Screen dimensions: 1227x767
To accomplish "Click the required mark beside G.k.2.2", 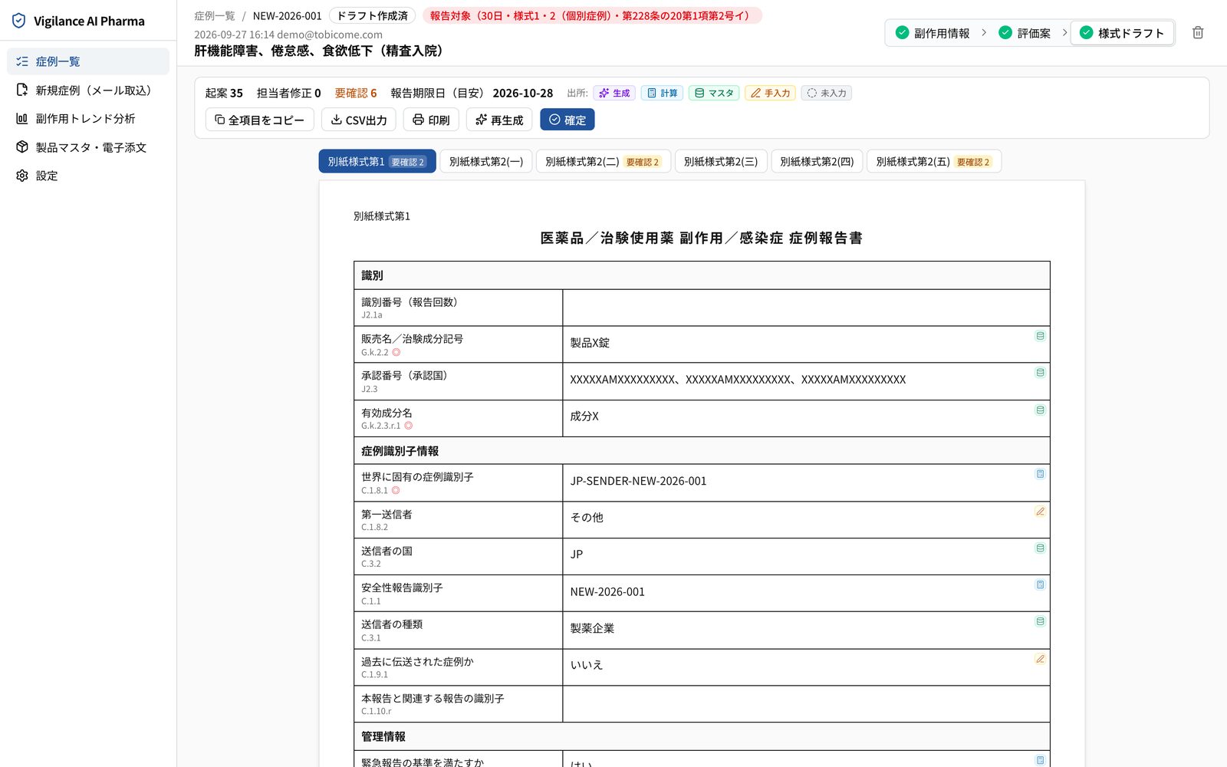I will click(396, 353).
